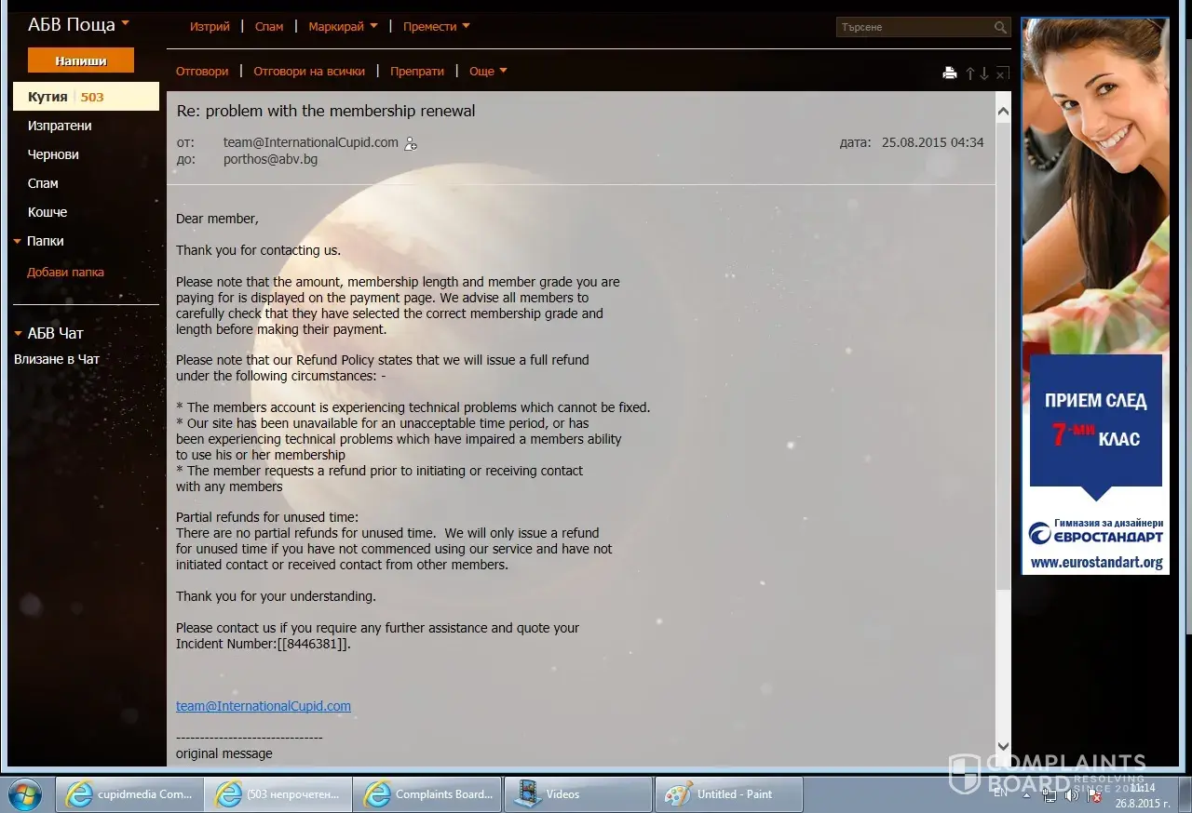Click the EN language indicator in the tray

point(1000,793)
